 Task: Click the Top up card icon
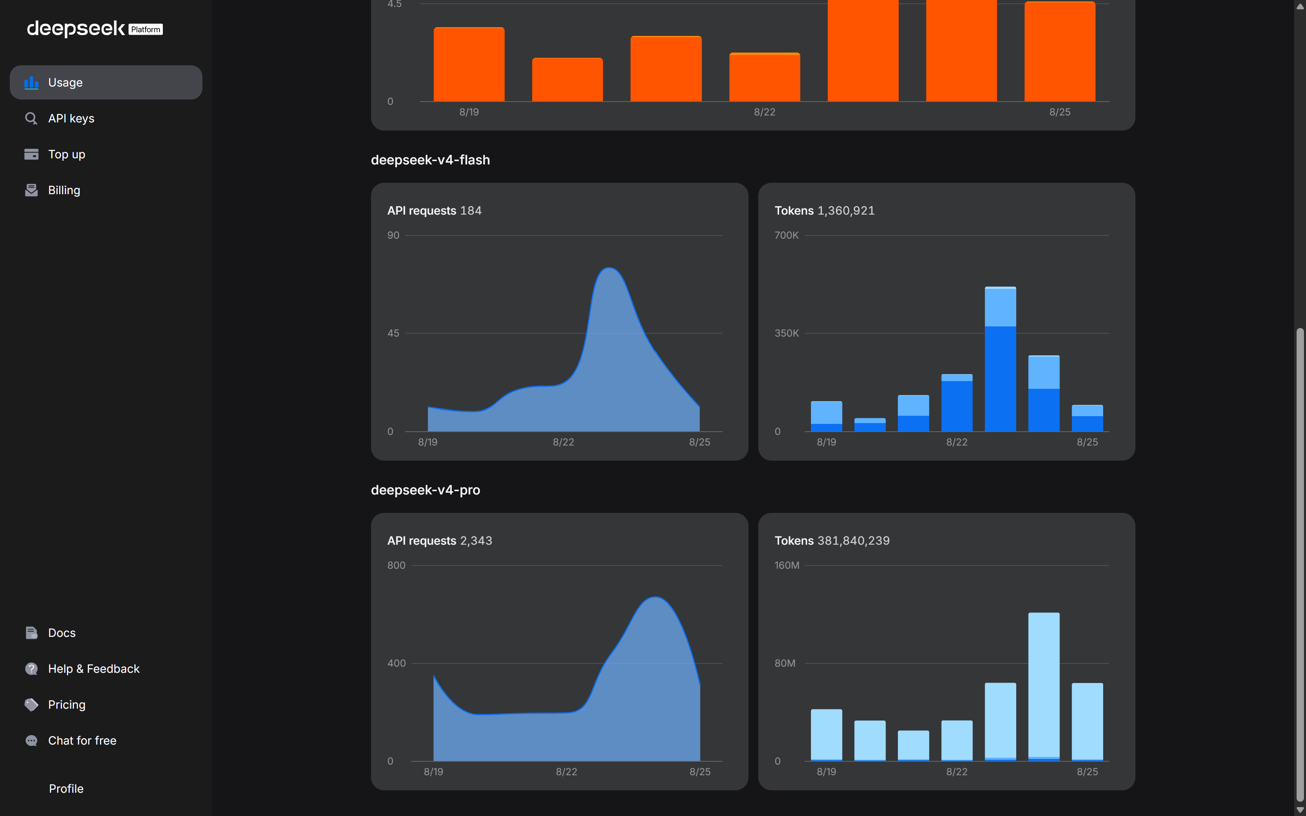click(x=31, y=154)
